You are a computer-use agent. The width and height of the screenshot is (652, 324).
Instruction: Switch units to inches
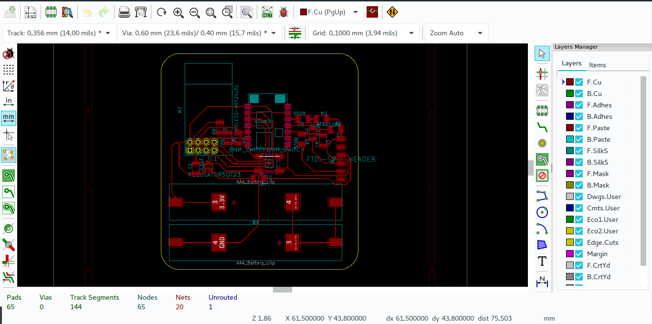pyautogui.click(x=9, y=101)
